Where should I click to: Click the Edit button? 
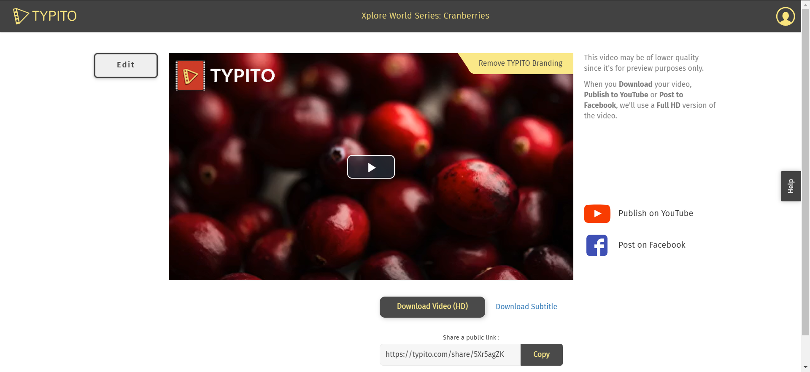pyautogui.click(x=126, y=65)
